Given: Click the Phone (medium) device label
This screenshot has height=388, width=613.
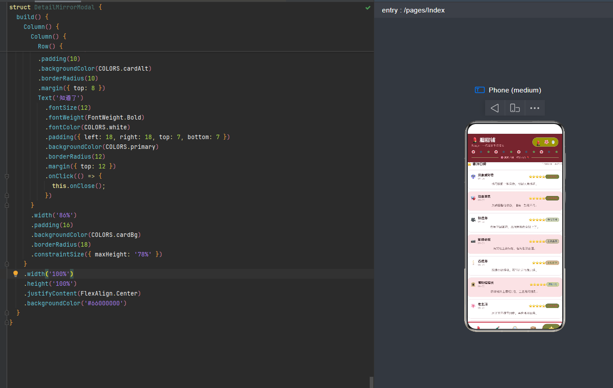Looking at the screenshot, I should click(x=515, y=90).
